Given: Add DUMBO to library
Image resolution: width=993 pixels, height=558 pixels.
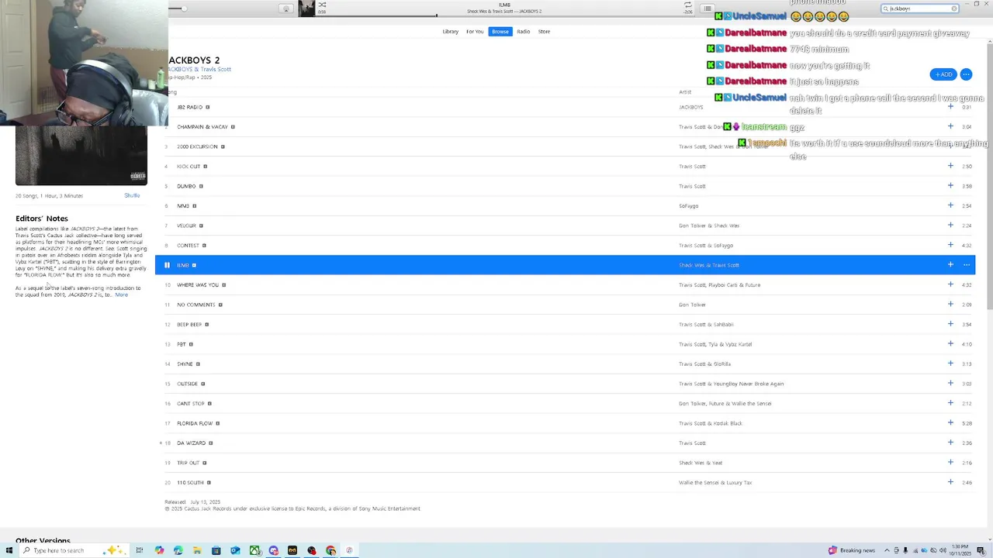Looking at the screenshot, I should coord(950,186).
